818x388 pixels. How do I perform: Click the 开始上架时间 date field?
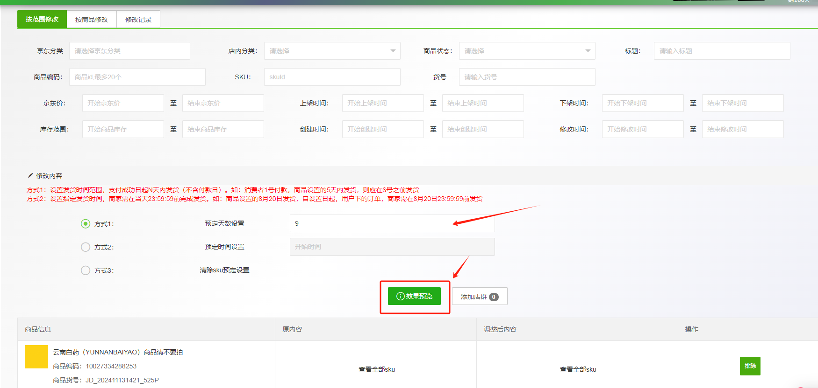point(383,103)
